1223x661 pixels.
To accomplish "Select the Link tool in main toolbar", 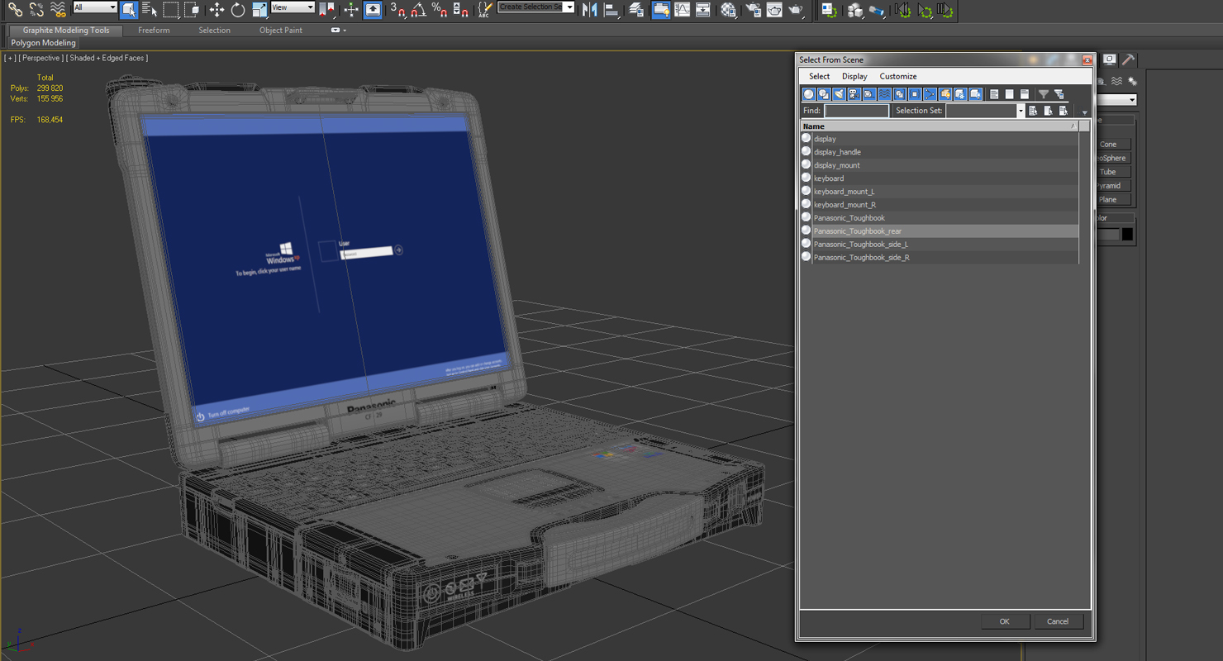I will (15, 9).
